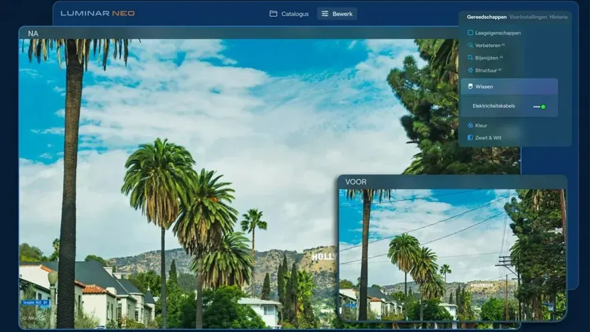Viewport: 590px width, 332px height.
Task: Expand the Kleur tool section
Action: point(481,125)
